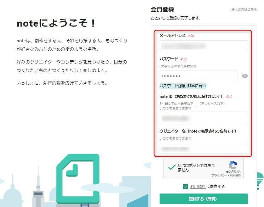This screenshot has width=264, height=207.
Task: Click the reCAPTCHA logo icon
Action: coord(233,165)
